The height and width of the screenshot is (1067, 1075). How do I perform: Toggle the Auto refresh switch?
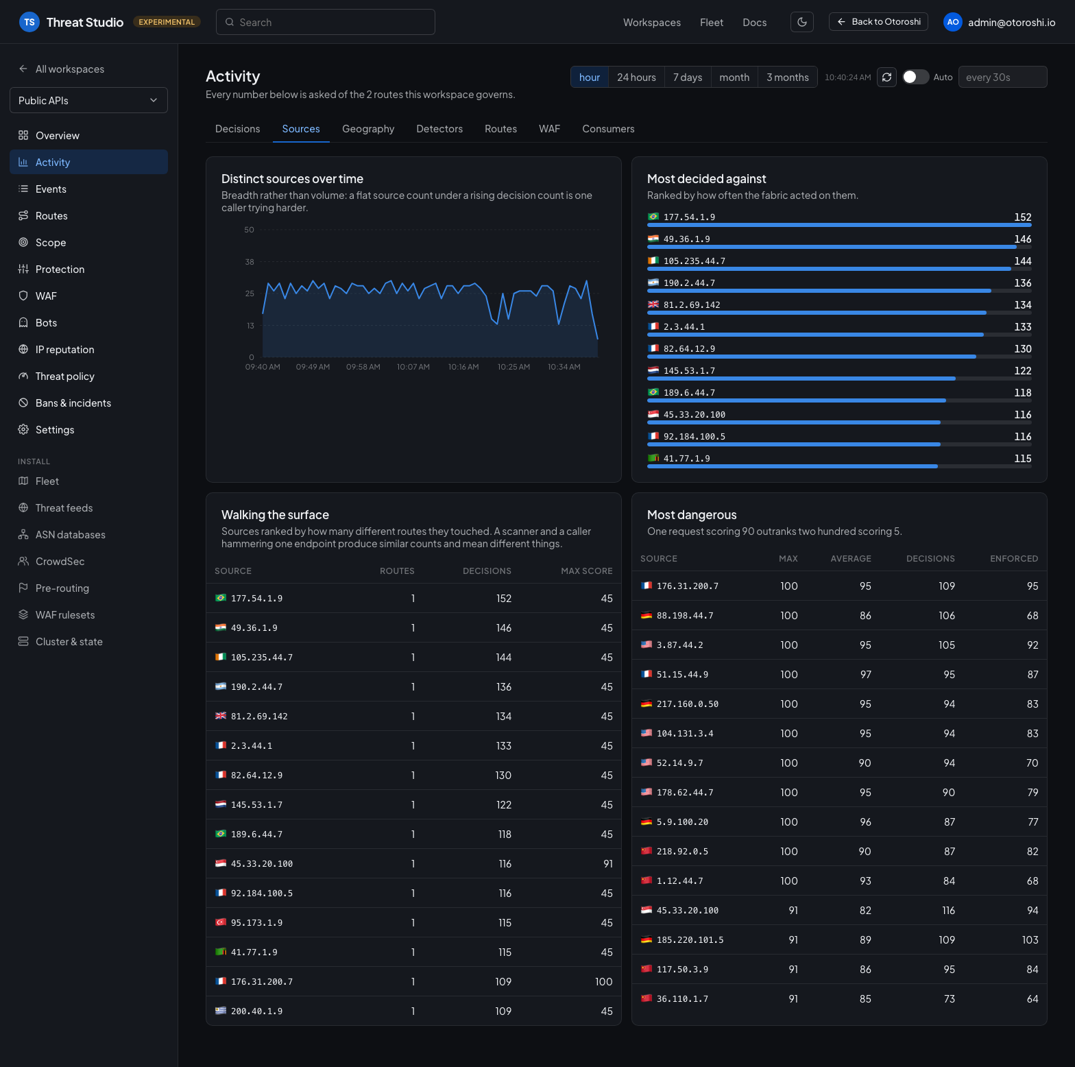915,77
